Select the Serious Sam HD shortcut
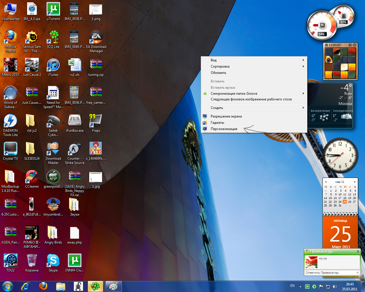This screenshot has width=365, height=292. coord(32,41)
